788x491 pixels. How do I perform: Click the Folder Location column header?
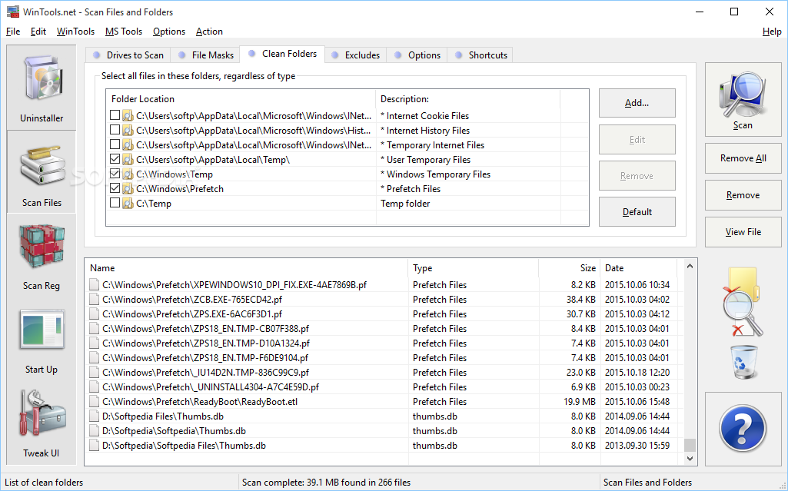[241, 99]
